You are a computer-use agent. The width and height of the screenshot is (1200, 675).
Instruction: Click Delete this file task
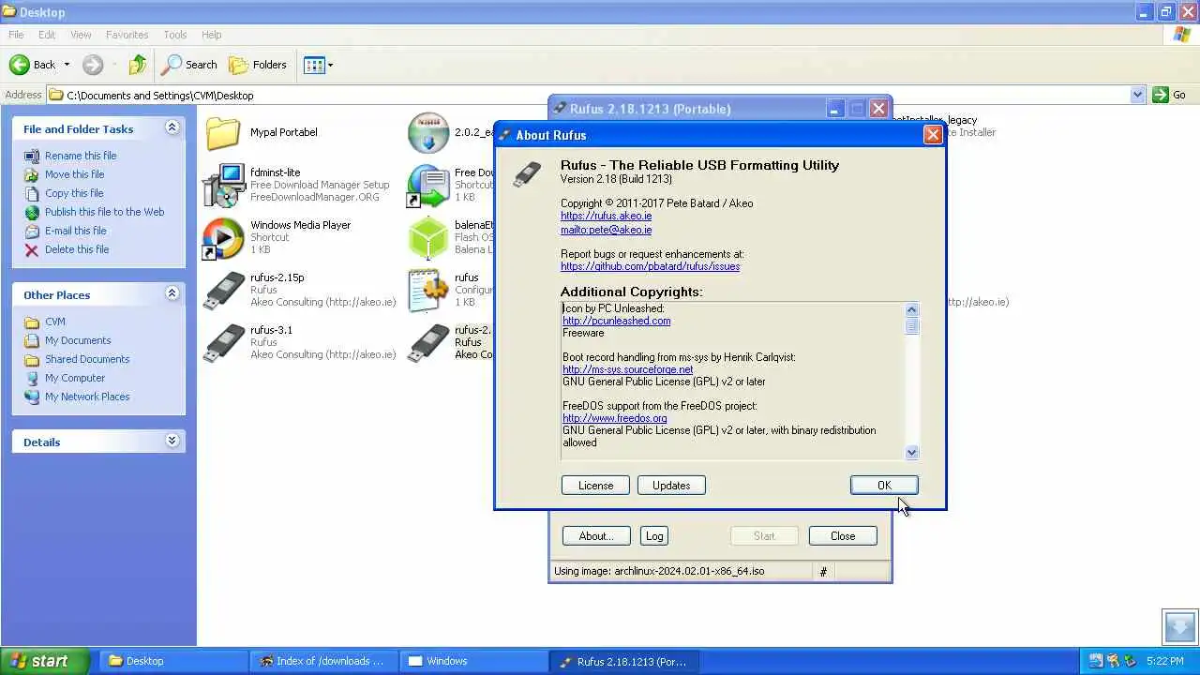pyautogui.click(x=77, y=249)
